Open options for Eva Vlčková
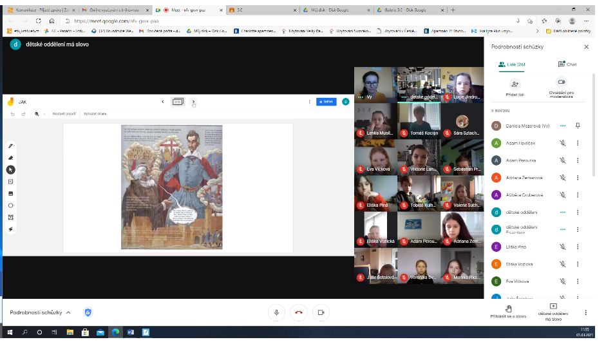606x342 pixels. 578,281
